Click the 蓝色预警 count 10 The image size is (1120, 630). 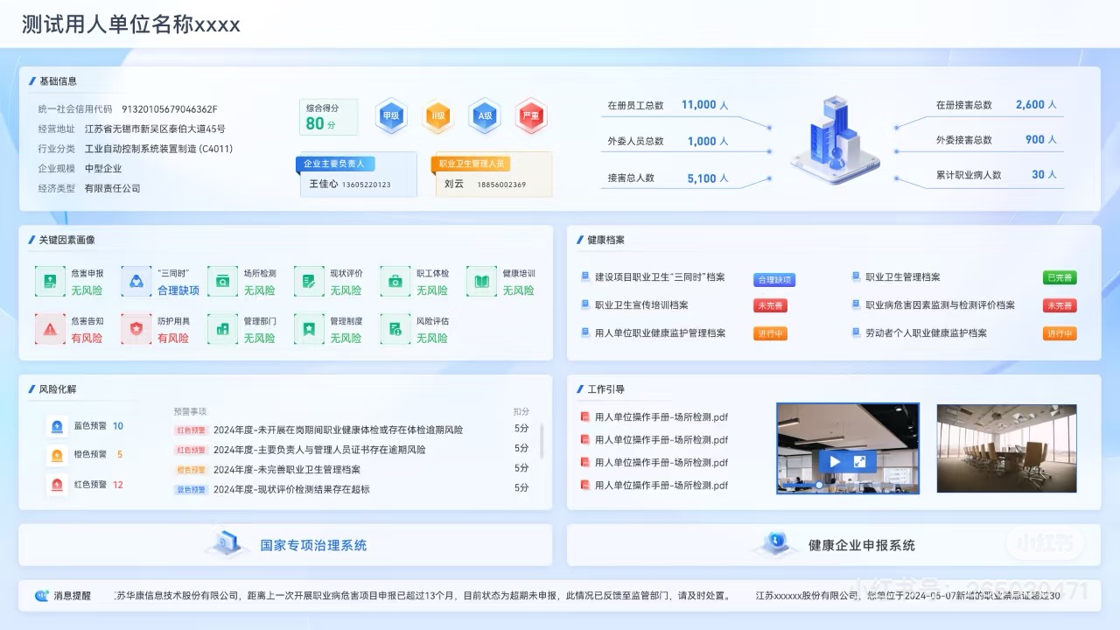118,426
